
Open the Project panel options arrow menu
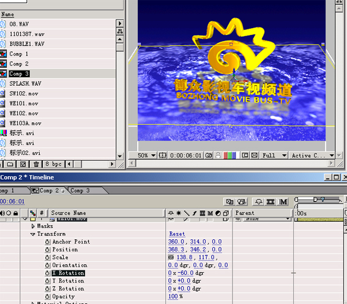120,23
